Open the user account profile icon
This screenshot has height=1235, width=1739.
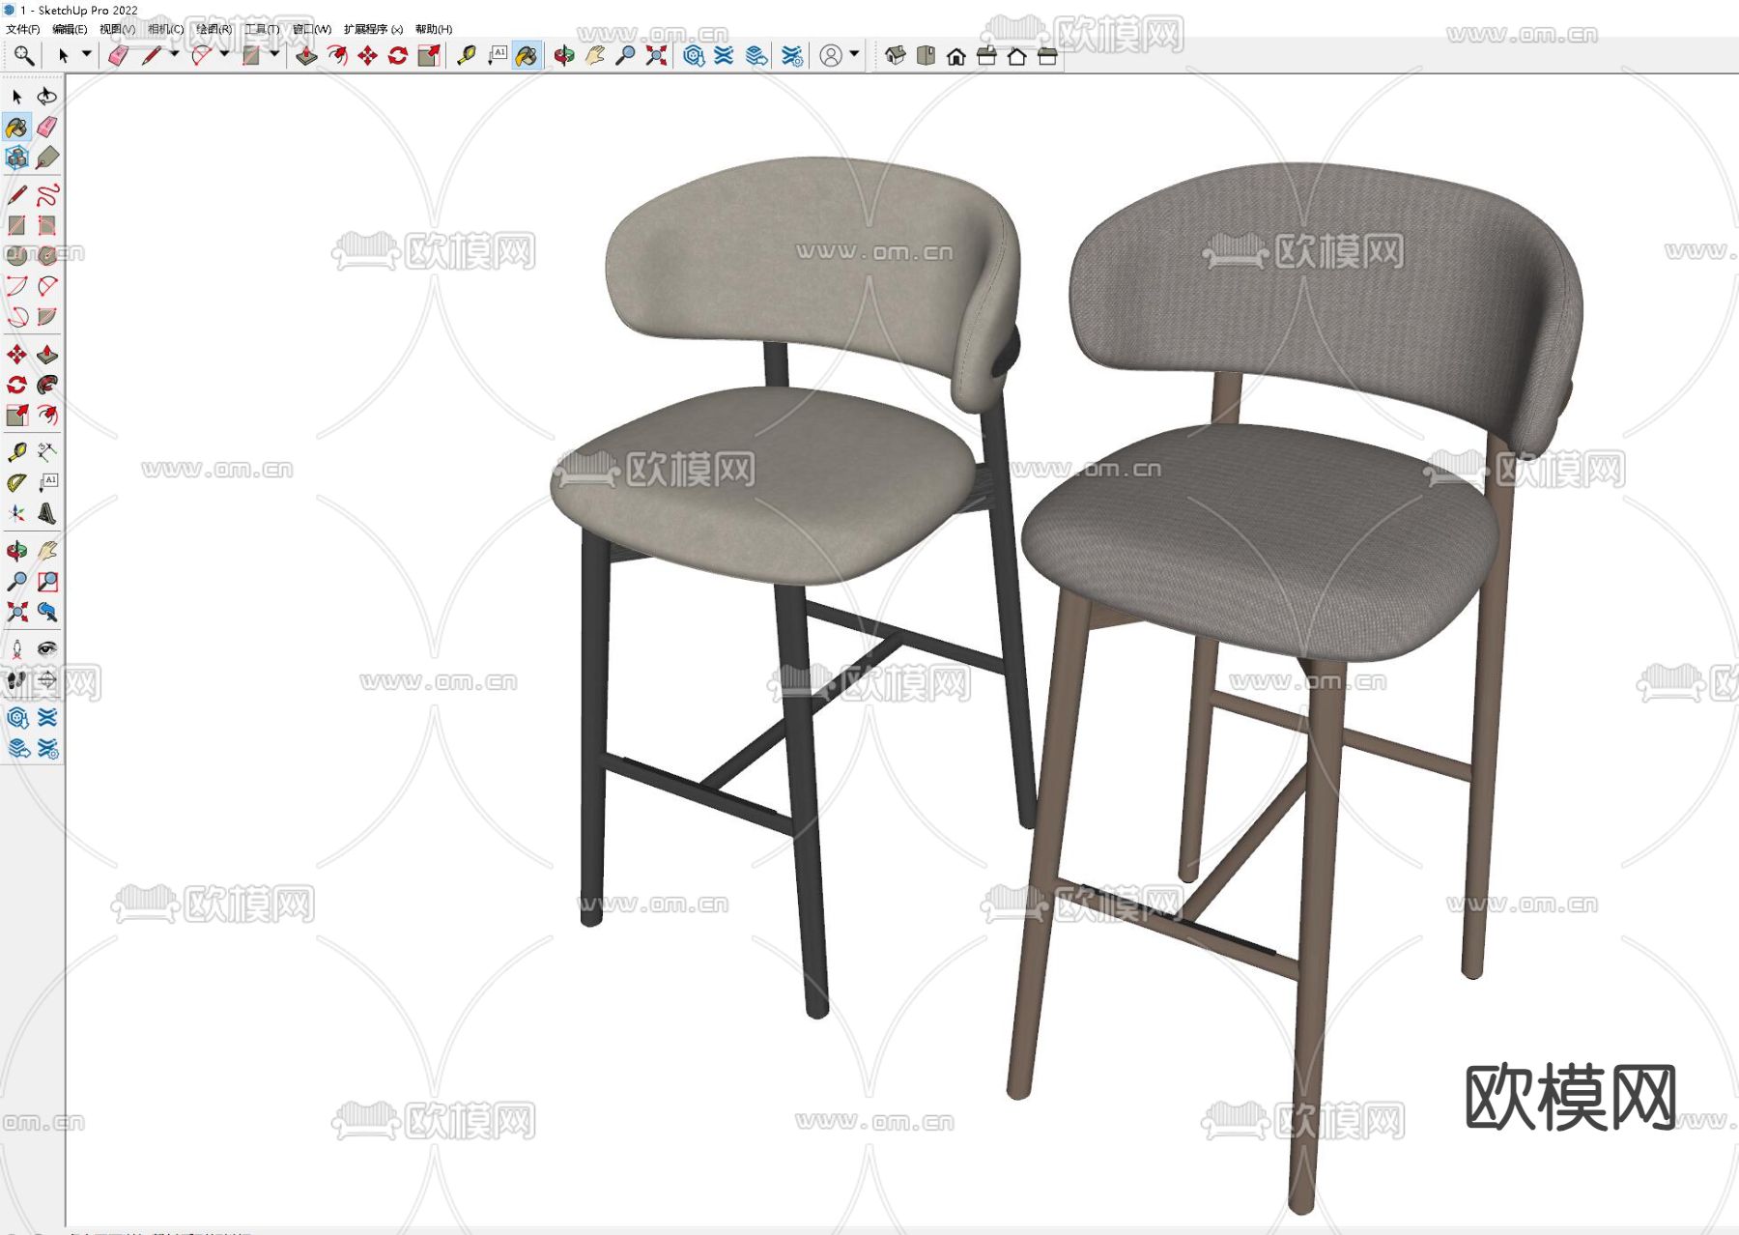[x=831, y=56]
